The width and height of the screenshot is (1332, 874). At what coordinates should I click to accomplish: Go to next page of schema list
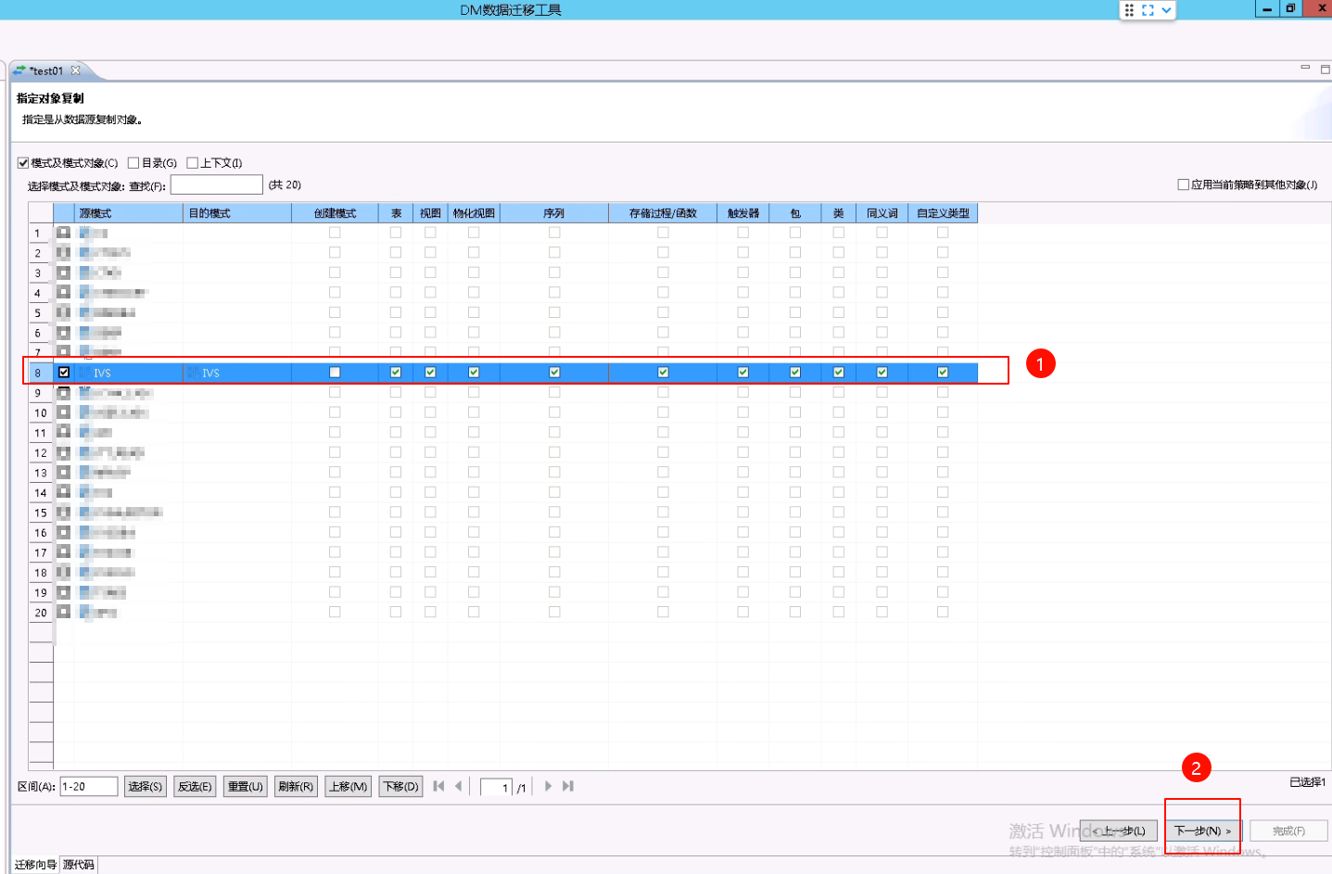[x=548, y=786]
